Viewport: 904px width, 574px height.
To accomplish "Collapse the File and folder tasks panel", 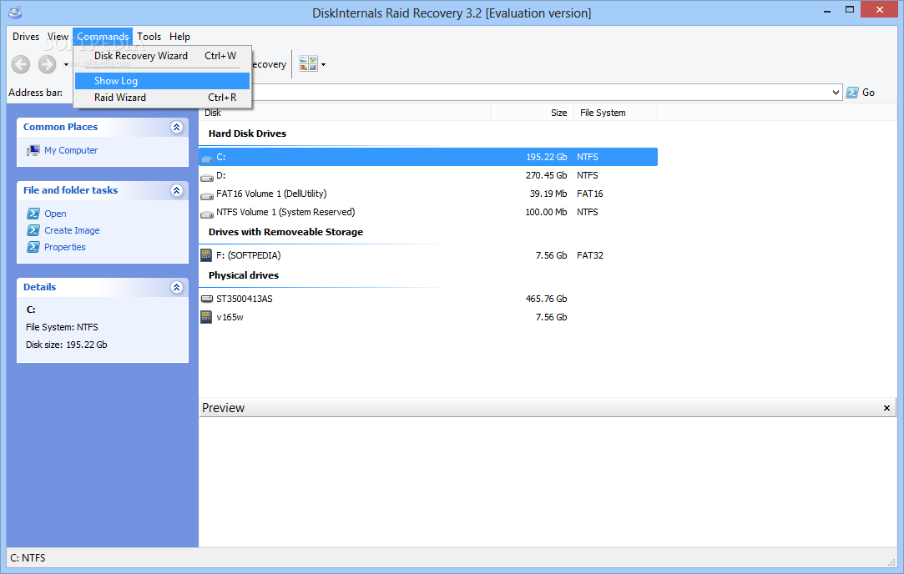I will pos(177,190).
